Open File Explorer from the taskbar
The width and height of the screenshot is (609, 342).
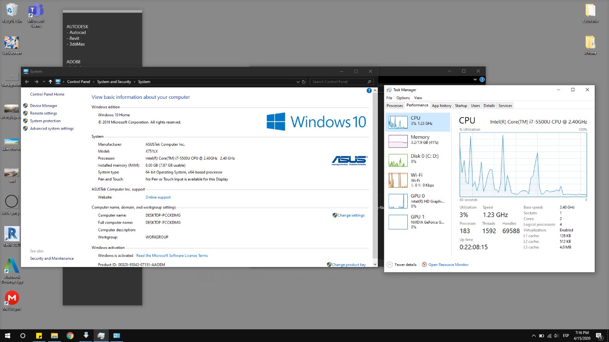(x=54, y=336)
